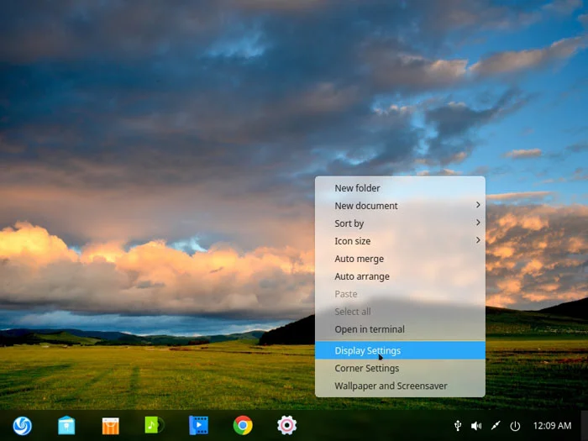Click the USB device tray icon
The width and height of the screenshot is (588, 441).
pos(458,426)
